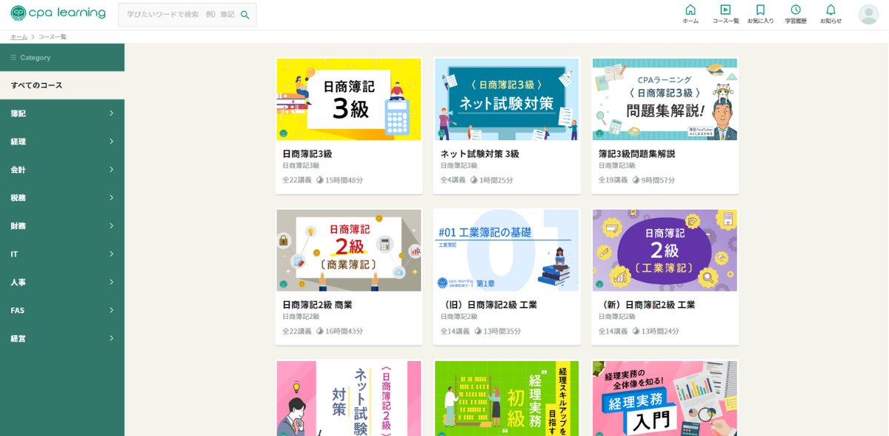Click the duration icon on（旧）日商簿記2級 工業 card

tap(479, 331)
